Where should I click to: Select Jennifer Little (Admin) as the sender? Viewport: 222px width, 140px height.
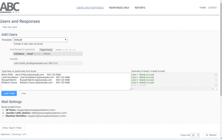tap(3, 113)
